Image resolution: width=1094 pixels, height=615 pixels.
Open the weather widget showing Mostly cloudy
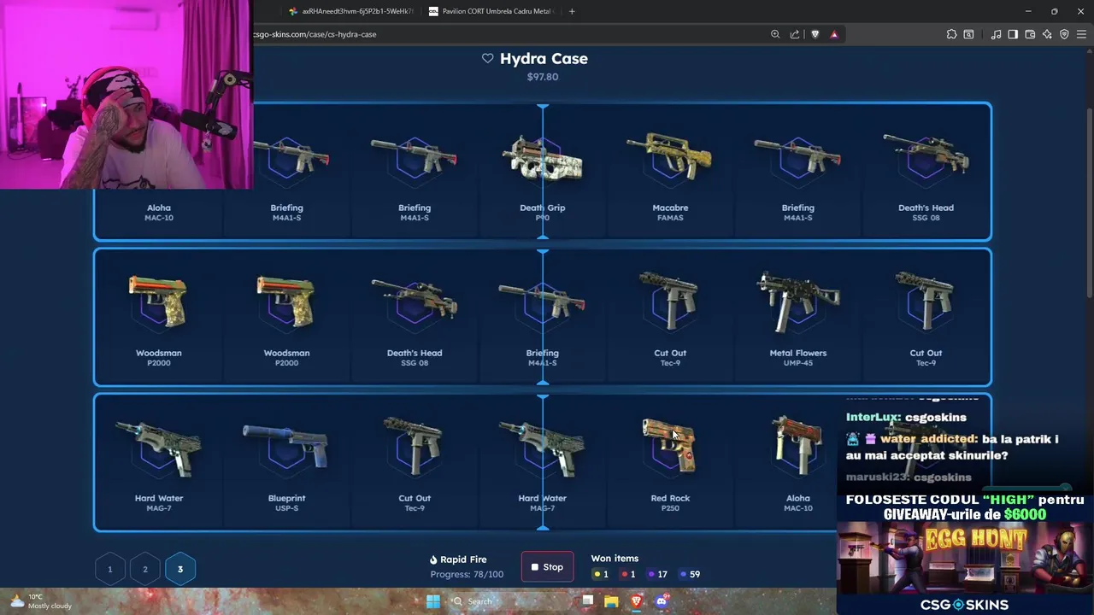tap(40, 601)
